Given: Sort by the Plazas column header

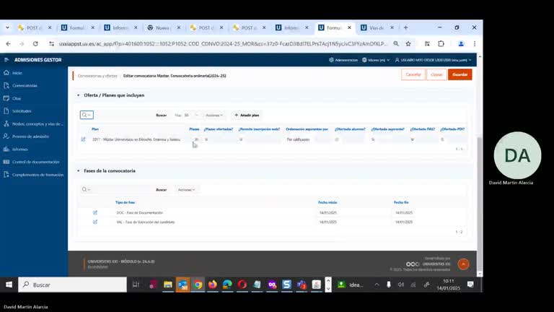Looking at the screenshot, I should 194,129.
